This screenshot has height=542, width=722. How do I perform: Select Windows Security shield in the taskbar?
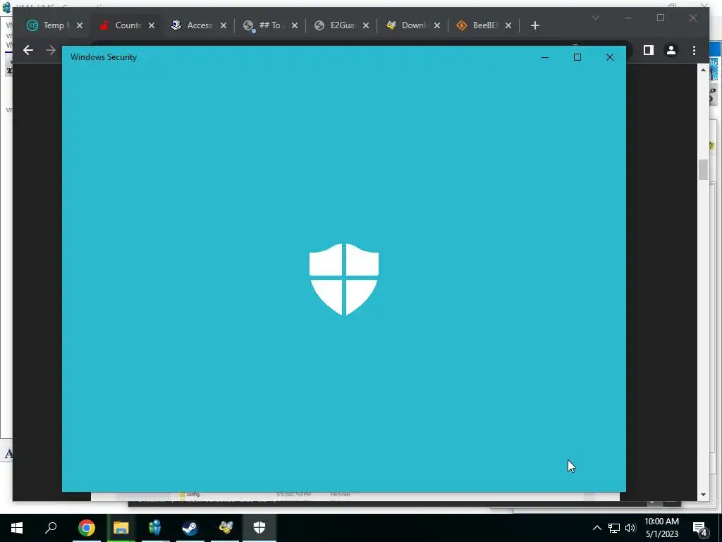click(x=259, y=528)
